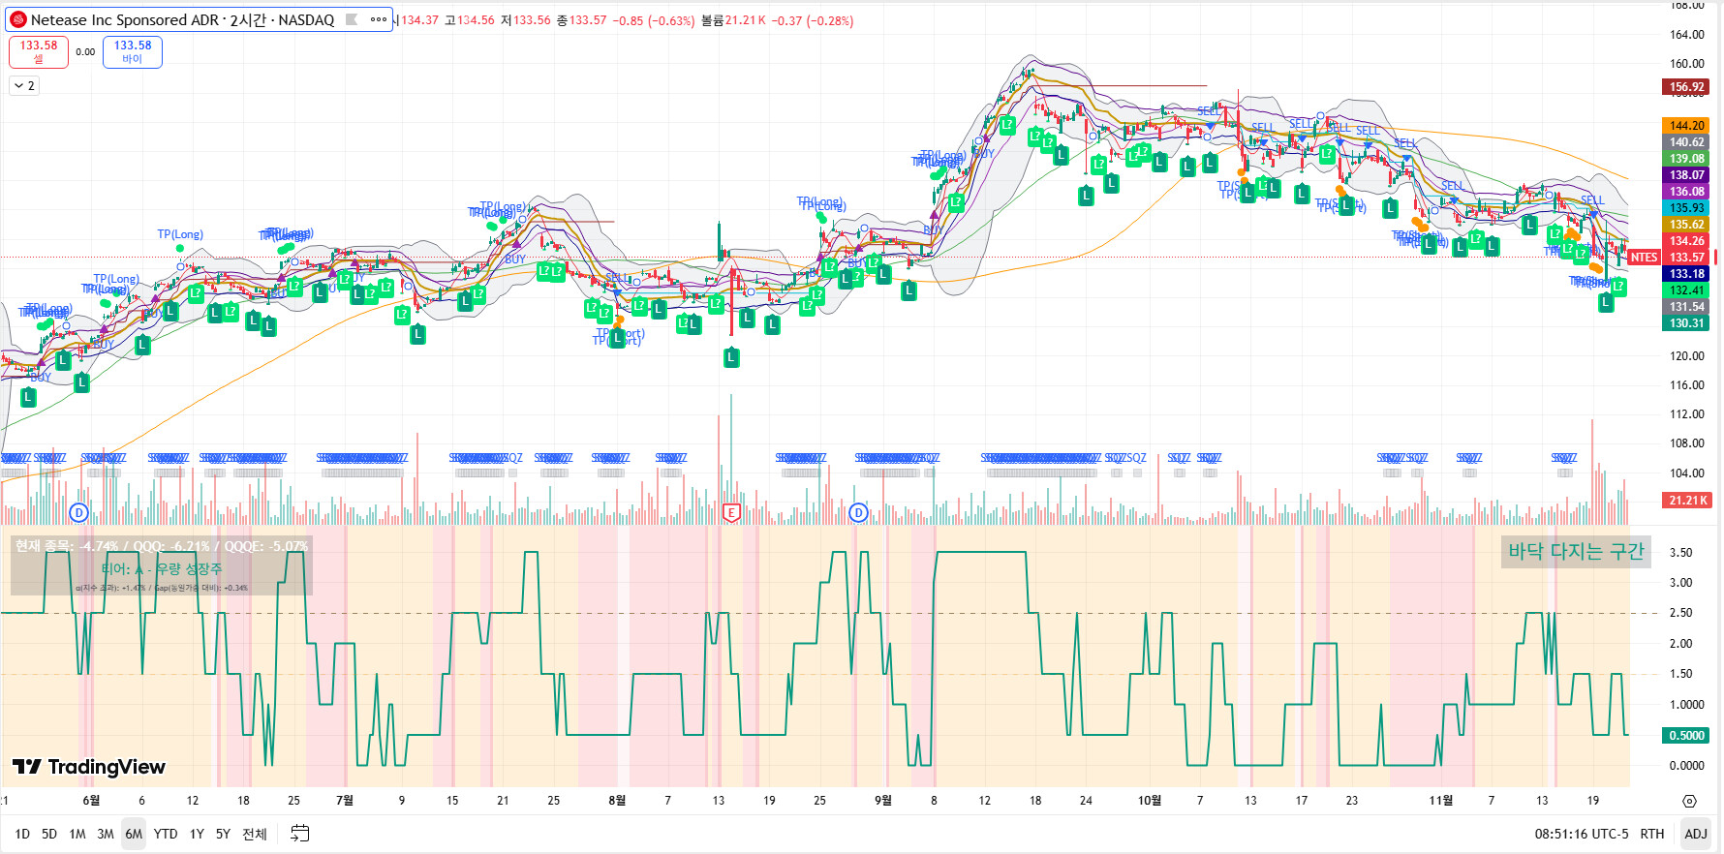Click the Netease red symbol logo

click(18, 19)
